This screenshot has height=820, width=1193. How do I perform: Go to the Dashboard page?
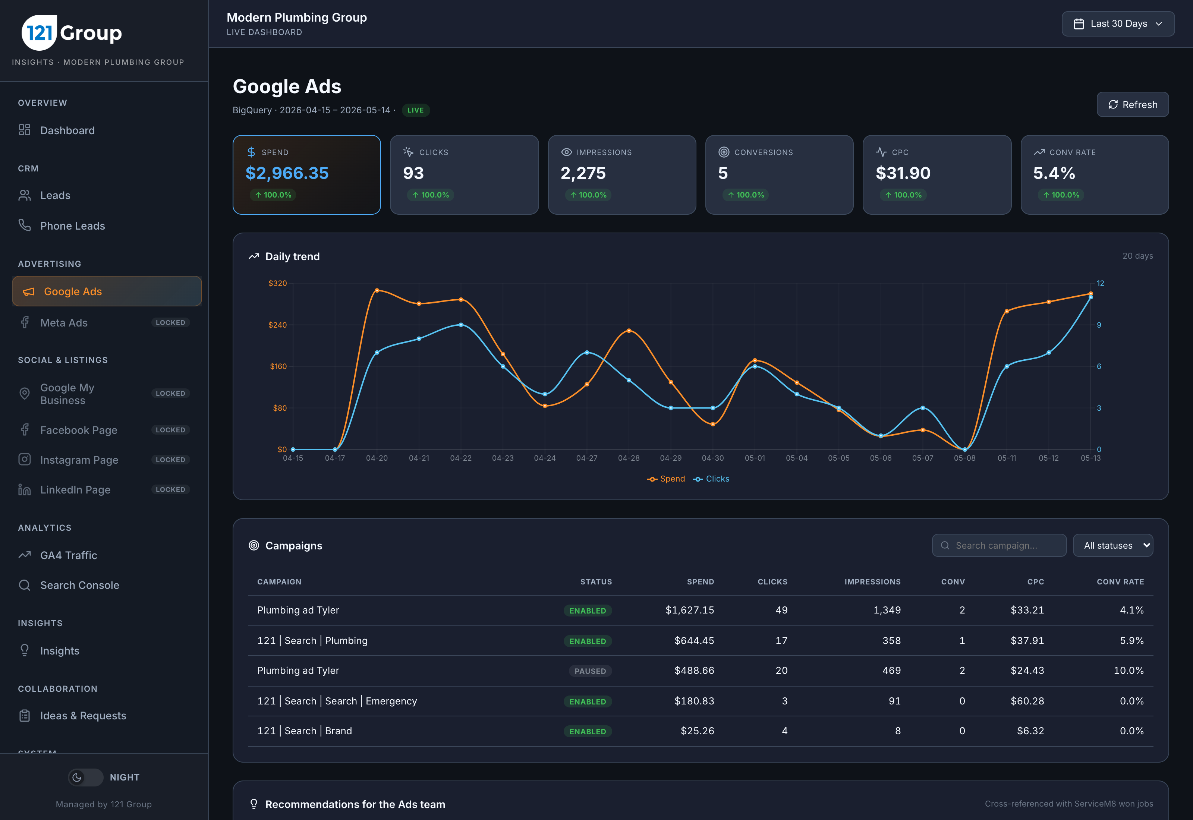[107, 130]
